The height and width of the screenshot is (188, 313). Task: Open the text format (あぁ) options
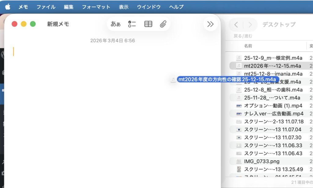116,24
